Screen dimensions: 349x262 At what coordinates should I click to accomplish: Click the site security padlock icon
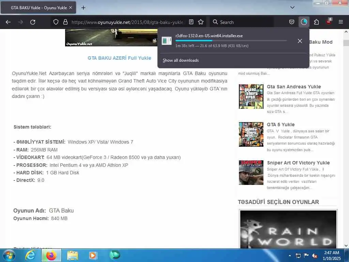[x=65, y=22]
